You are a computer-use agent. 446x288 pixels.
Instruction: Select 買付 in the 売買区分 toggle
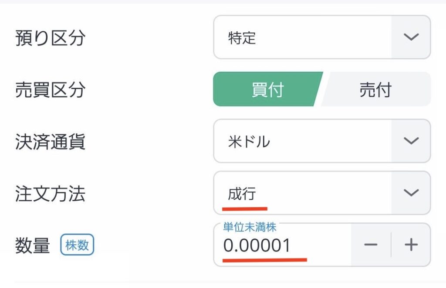[x=267, y=89]
